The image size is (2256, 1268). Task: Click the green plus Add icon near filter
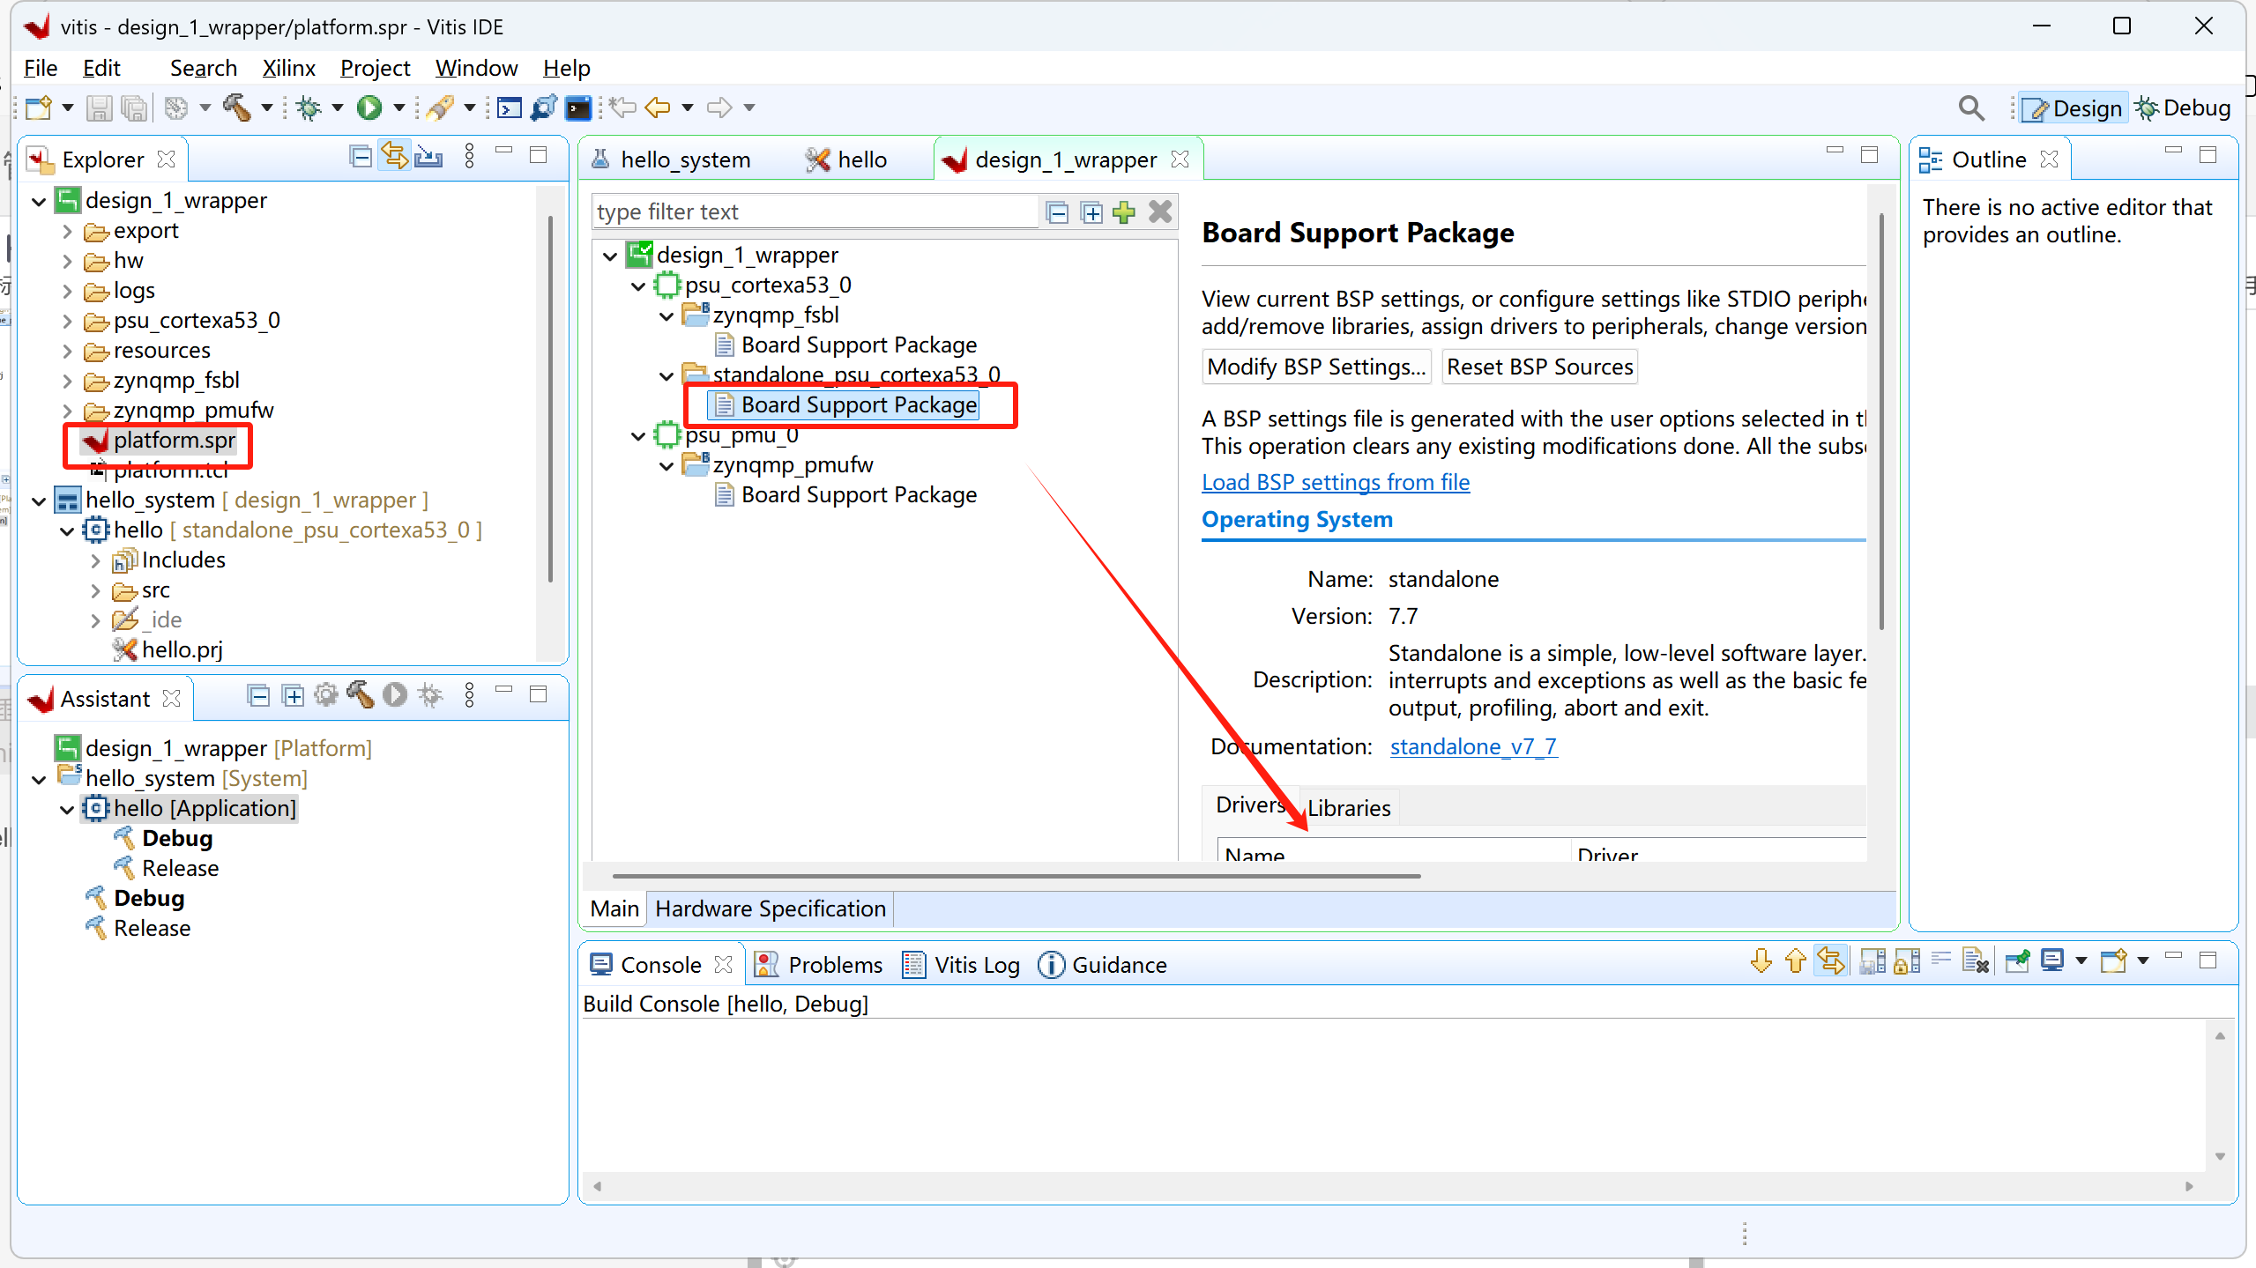[x=1124, y=212]
